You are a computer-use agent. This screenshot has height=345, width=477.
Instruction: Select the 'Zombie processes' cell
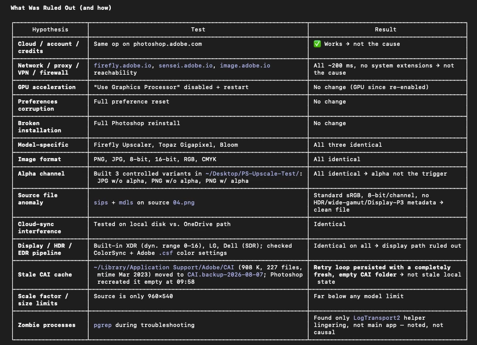50,325
